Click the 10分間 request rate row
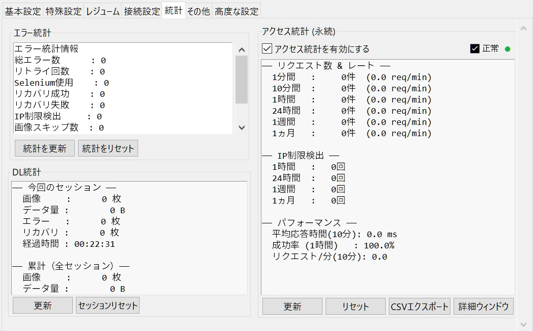The width and height of the screenshot is (533, 331). (x=352, y=88)
